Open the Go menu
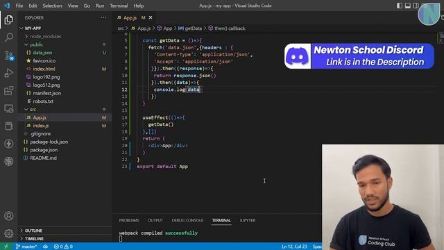Viewport: 444px width, 250px height. coord(87,6)
